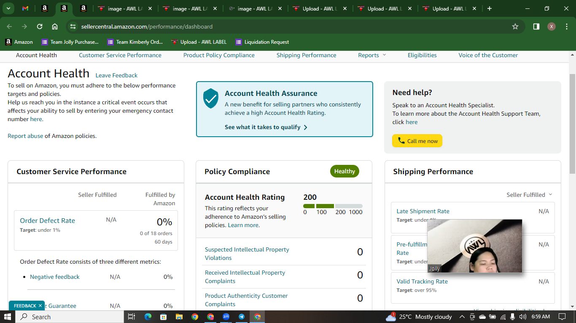The width and height of the screenshot is (576, 323).
Task: Switch to the Gmail browser tab
Action: [25, 8]
